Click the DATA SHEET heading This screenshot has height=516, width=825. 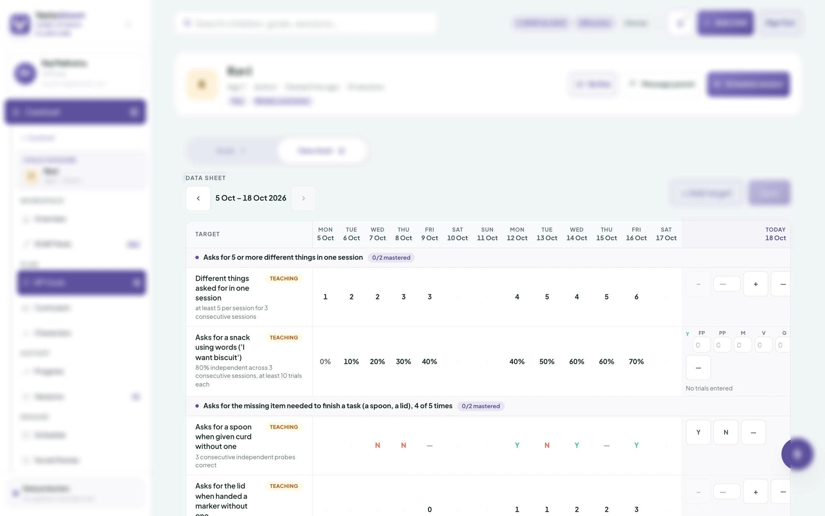[206, 178]
